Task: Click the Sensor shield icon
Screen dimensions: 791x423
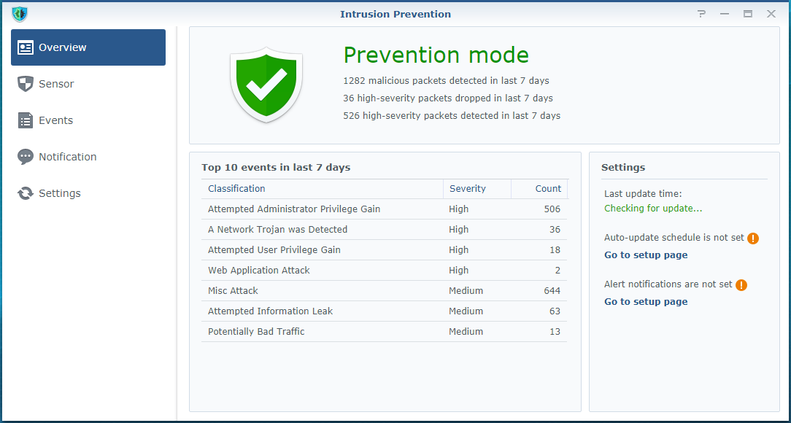Action: pyautogui.click(x=26, y=84)
